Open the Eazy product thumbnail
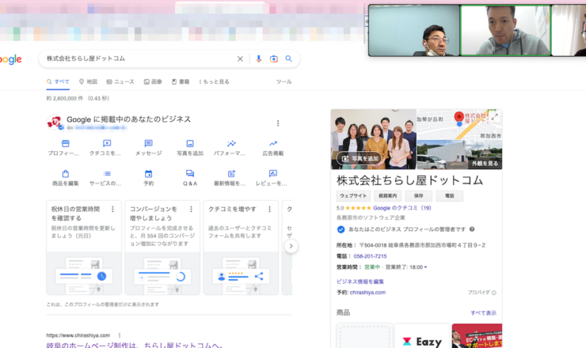The image size is (586, 348). click(422, 336)
